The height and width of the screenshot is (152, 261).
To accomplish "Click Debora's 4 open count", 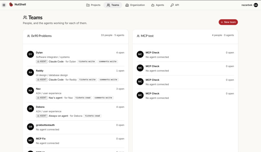I will point(120,107).
